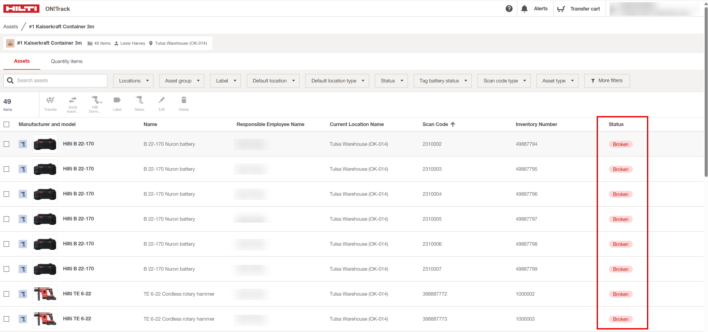Open Hilti B 22-170 with scan code 2310005
Screen dimensions: 708x332
pyautogui.click(x=78, y=219)
